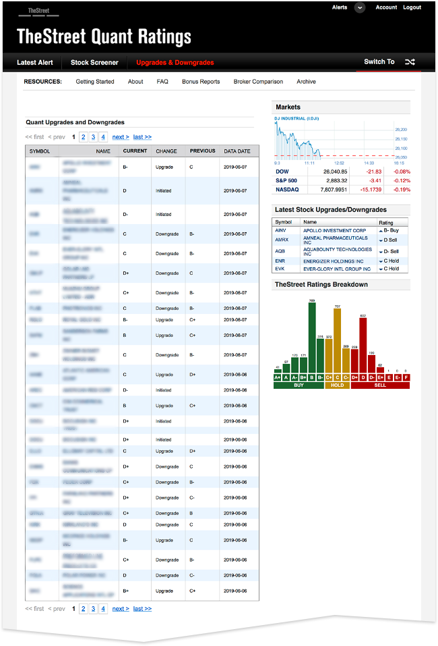Click the red SELL category bar
The width and height of the screenshot is (438, 646).
[380, 385]
